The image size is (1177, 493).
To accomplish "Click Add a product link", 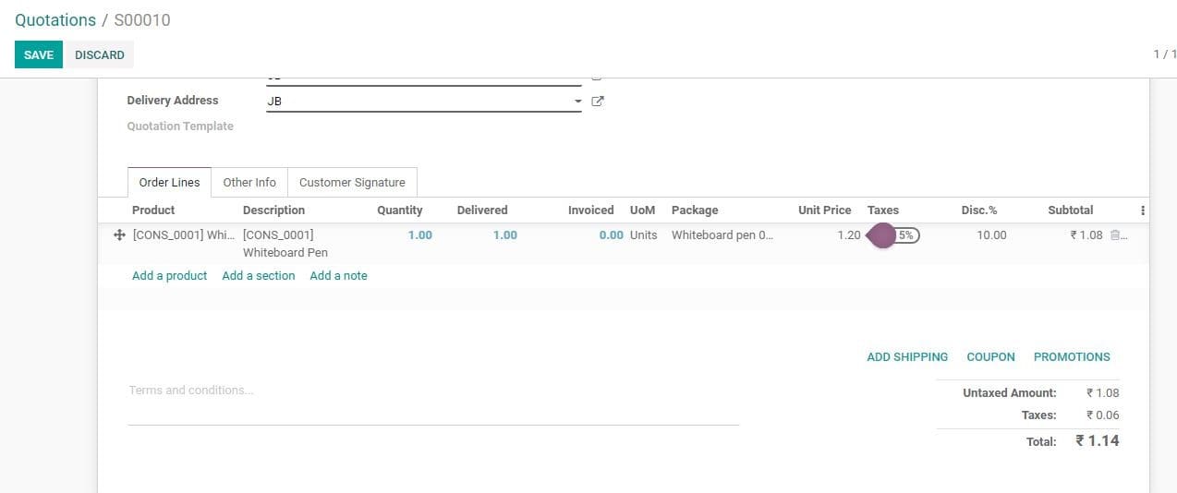I will click(169, 276).
